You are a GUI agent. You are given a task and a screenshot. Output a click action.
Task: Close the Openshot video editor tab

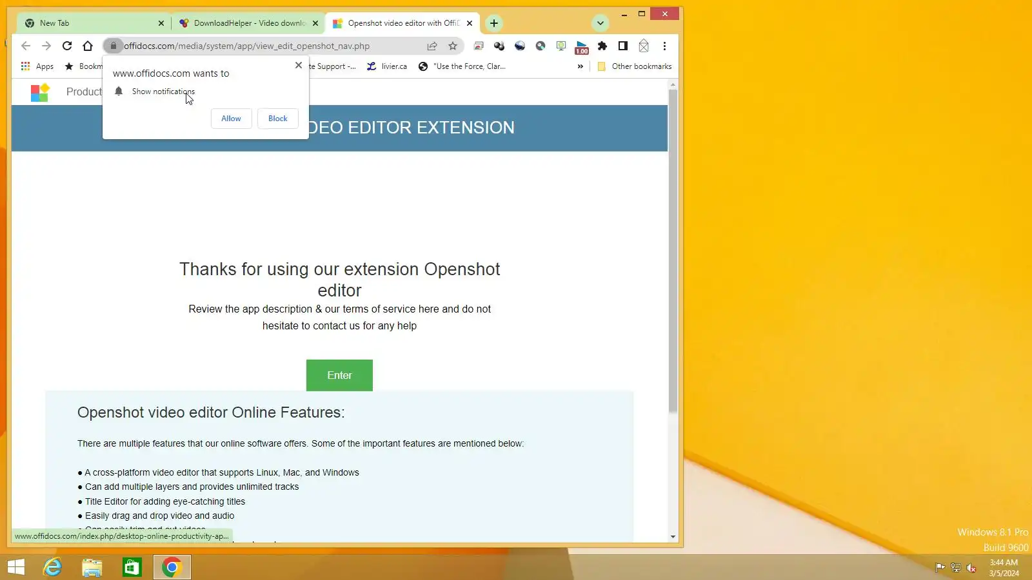pos(470,23)
